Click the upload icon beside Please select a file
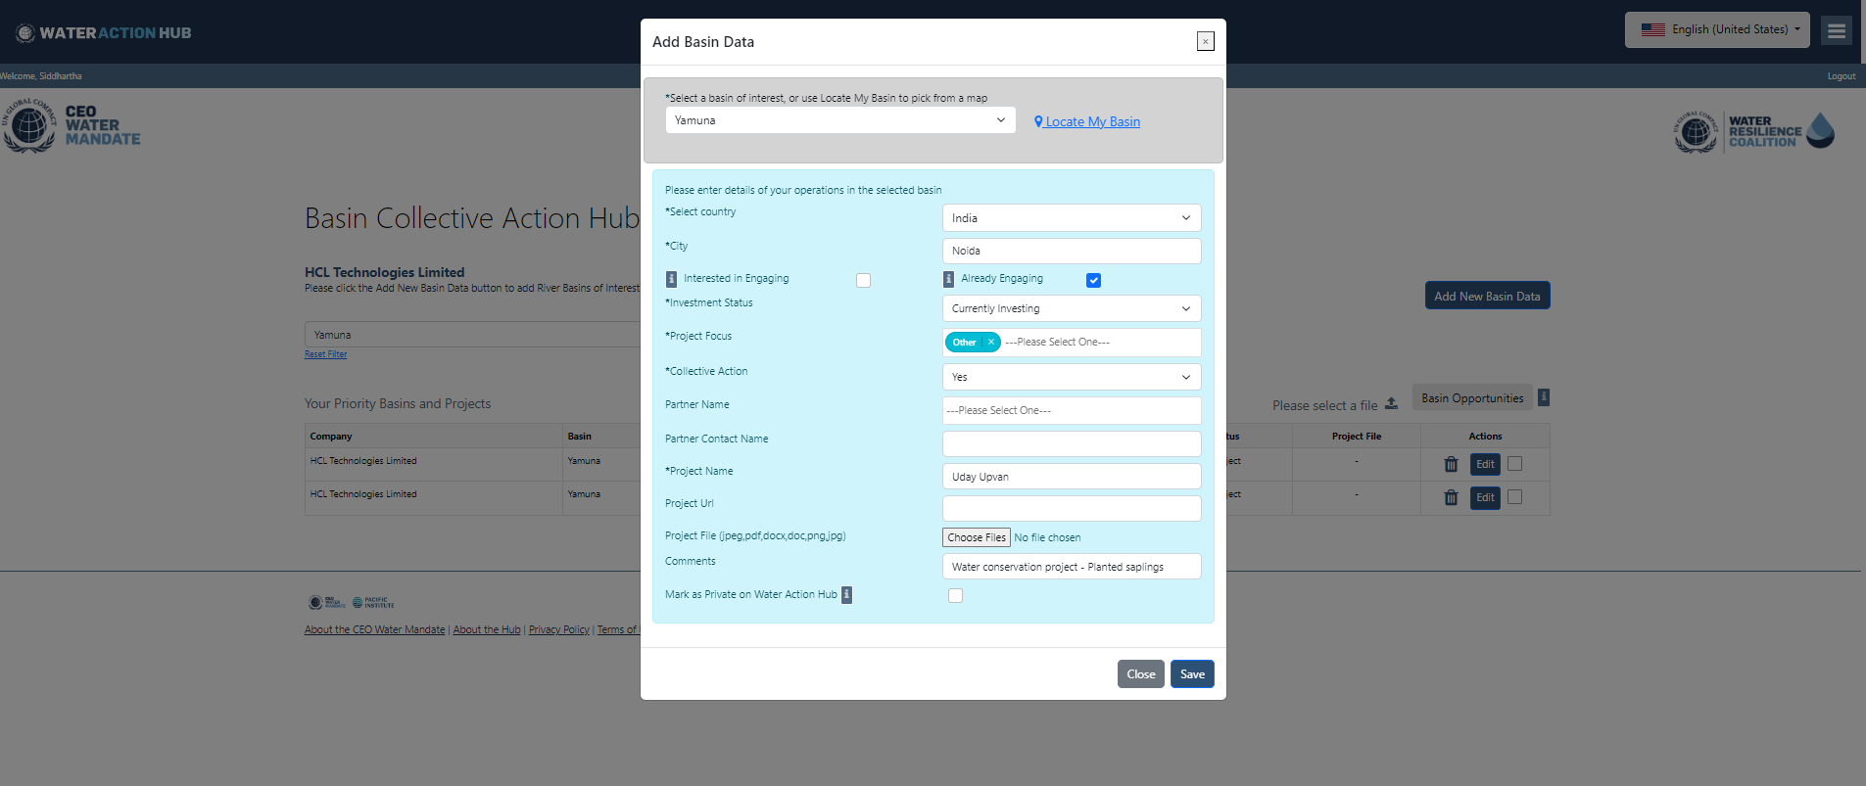The image size is (1866, 786). (x=1391, y=404)
